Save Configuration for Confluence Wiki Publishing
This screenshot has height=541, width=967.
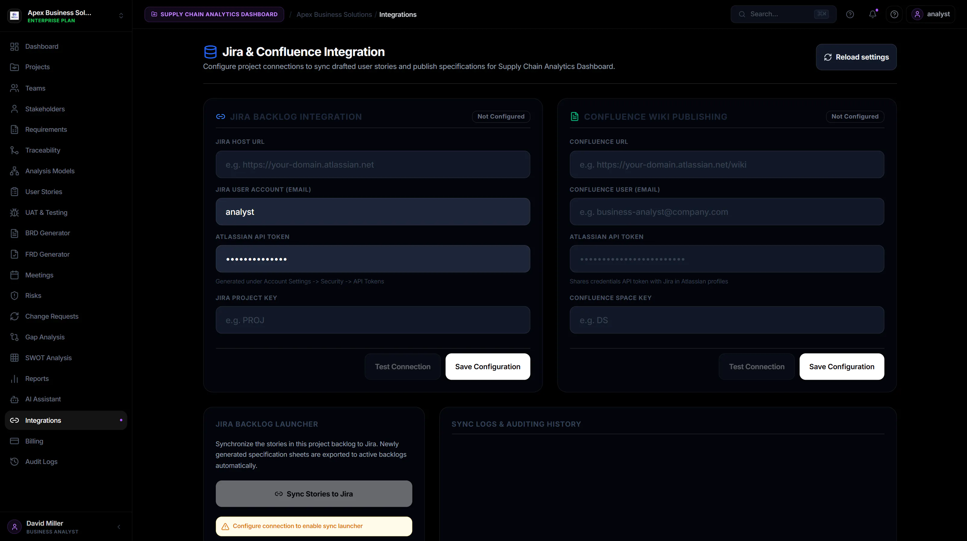(x=842, y=366)
